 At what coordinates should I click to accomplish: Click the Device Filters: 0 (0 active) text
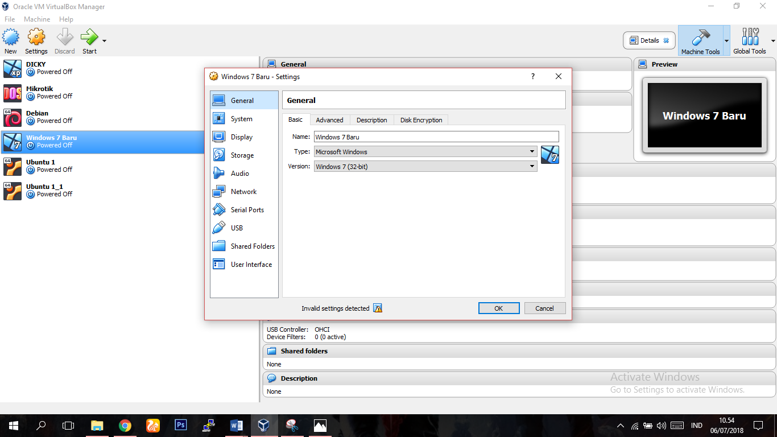(x=306, y=337)
